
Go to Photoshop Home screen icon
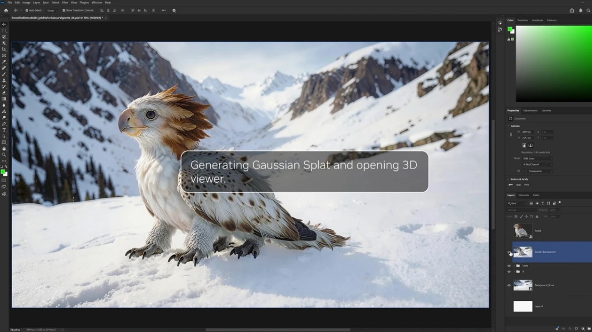[6, 11]
